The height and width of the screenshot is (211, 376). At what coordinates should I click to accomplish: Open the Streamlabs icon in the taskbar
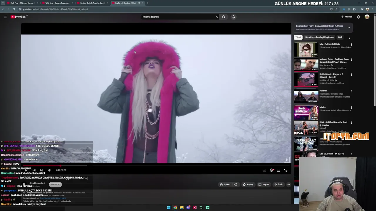click(x=207, y=207)
